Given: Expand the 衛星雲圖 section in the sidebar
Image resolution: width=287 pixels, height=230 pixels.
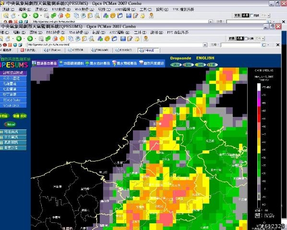Looking at the screenshot, I should 13,148.
